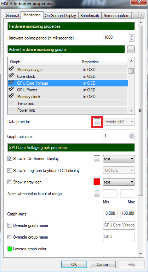
Task: Enable Override graph name checkbox
Action: point(10,225)
